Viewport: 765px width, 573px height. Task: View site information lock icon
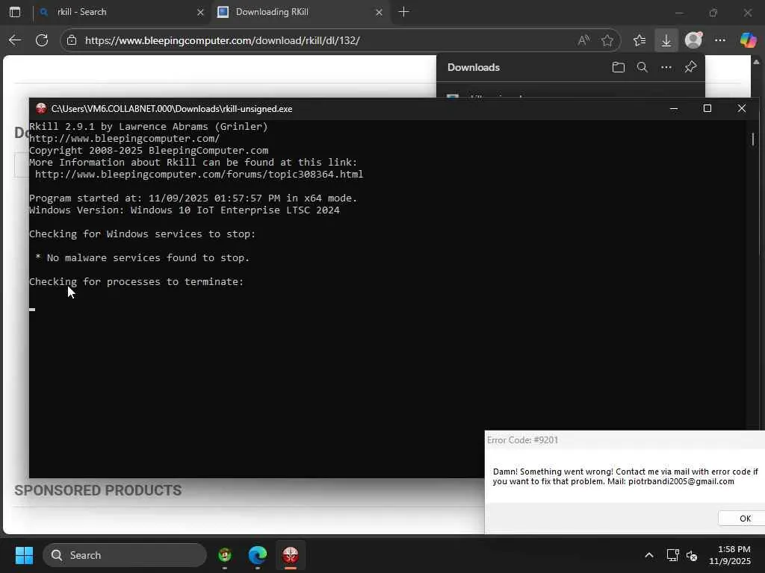[72, 40]
